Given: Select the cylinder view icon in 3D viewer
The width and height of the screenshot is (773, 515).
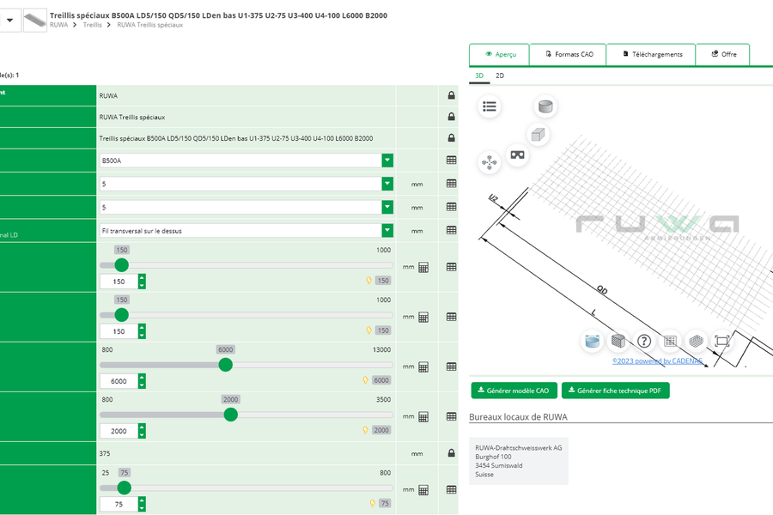Looking at the screenshot, I should (x=545, y=106).
